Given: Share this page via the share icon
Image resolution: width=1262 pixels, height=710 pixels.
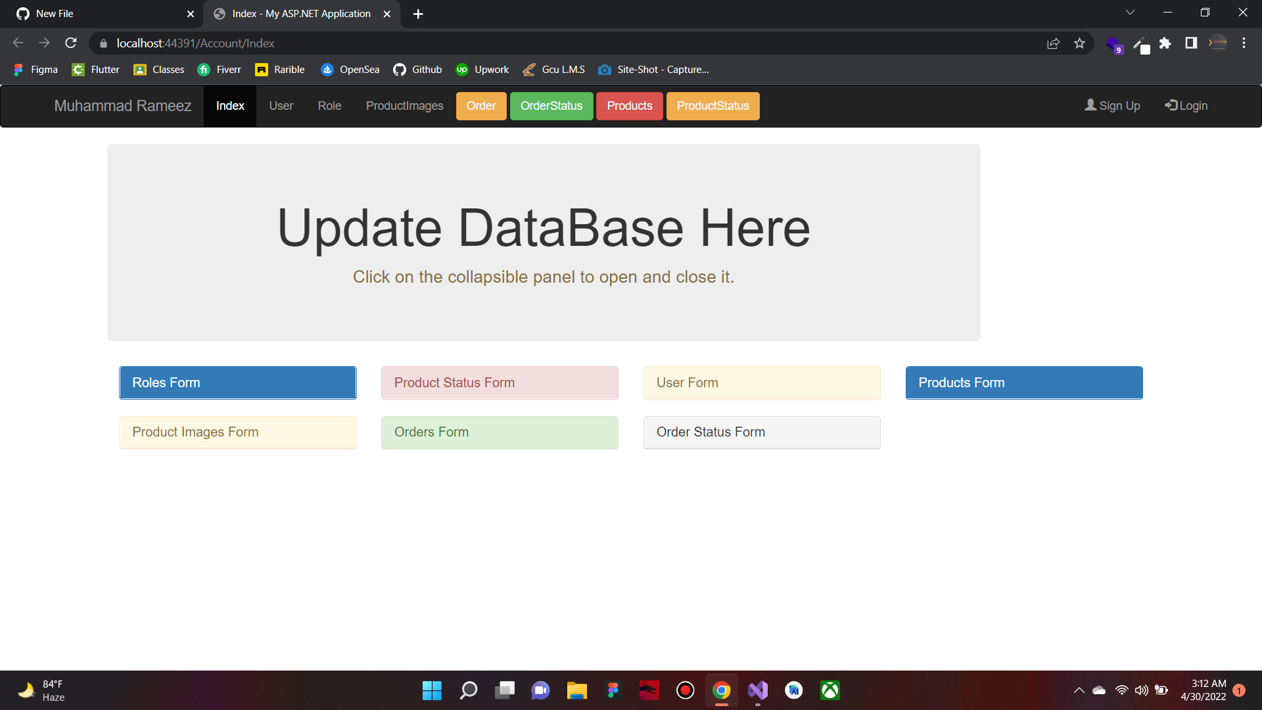Looking at the screenshot, I should (1053, 43).
